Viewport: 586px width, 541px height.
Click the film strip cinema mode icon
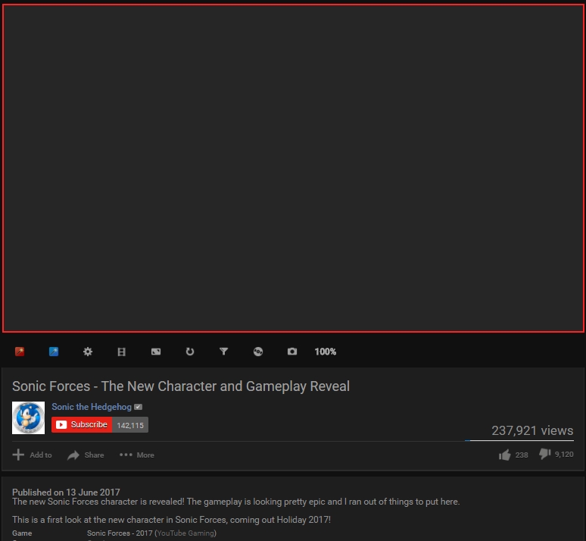pos(121,352)
